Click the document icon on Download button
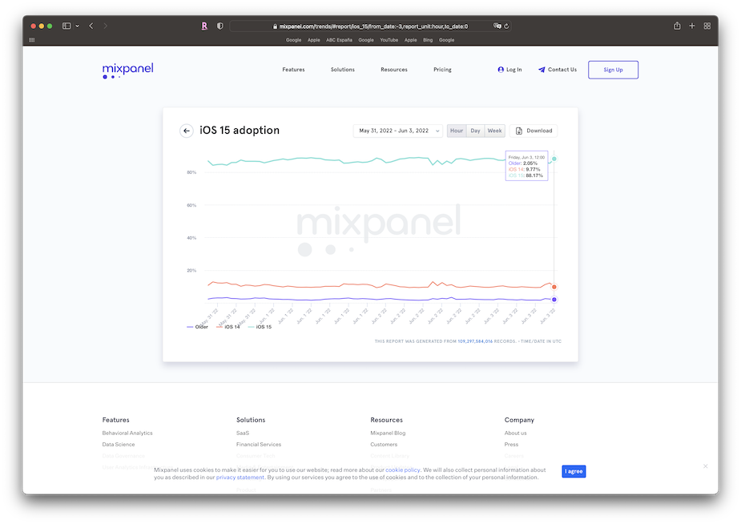The height and width of the screenshot is (524, 741). [519, 131]
